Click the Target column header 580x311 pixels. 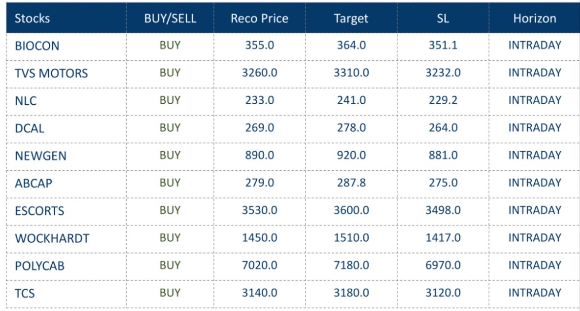click(351, 18)
